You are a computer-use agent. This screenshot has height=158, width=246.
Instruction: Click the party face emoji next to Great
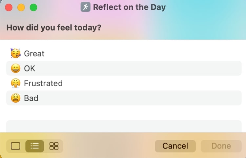(15, 53)
